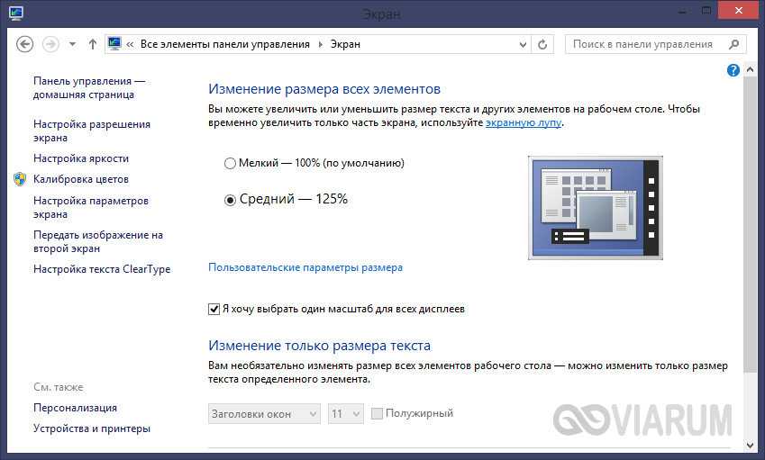Refresh the control panel page
Image resolution: width=765 pixels, height=460 pixels.
542,44
